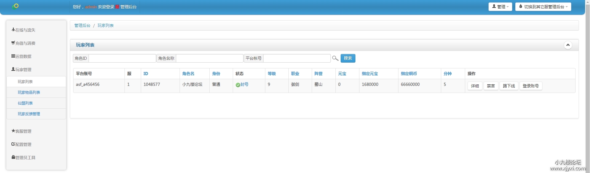
Task: Collapse the 玩家管理 sidebar group
Action: click(x=22, y=70)
